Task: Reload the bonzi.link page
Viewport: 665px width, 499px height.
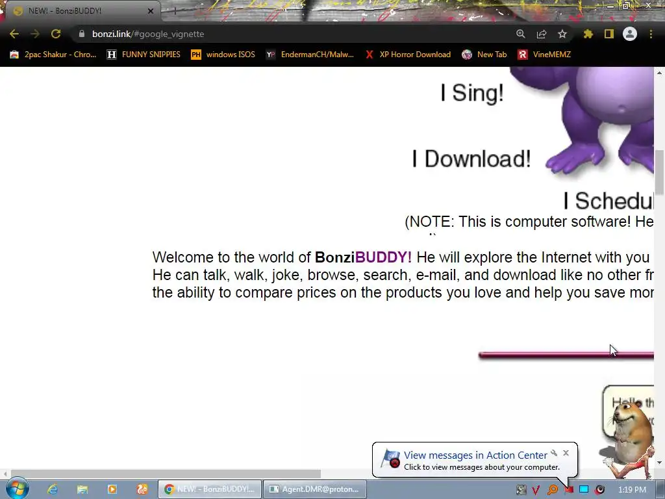Action: 56,34
